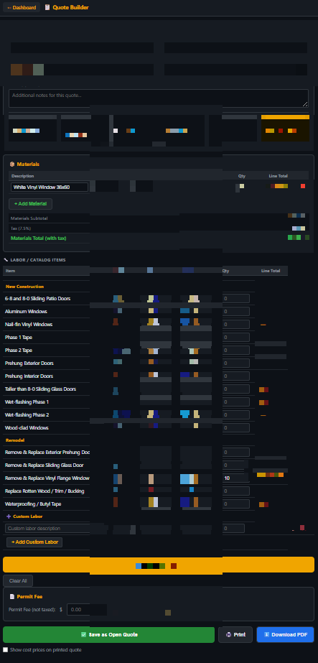Click the Permit Fee amount field
Screen dimensions: 318x663
[x=87, y=610]
